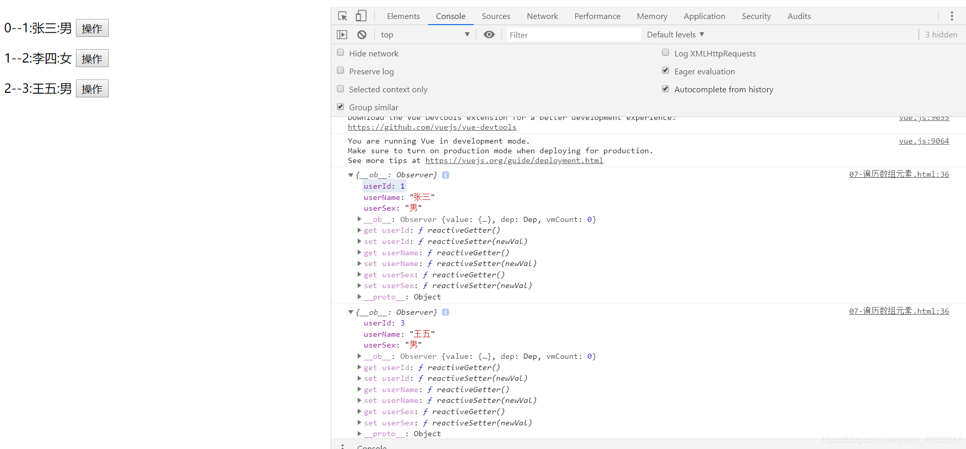Image resolution: width=966 pixels, height=449 pixels.
Task: Clear the console with the block icon
Action: pos(362,34)
